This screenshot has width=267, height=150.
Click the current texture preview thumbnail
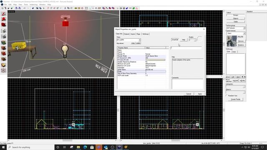click(232, 41)
